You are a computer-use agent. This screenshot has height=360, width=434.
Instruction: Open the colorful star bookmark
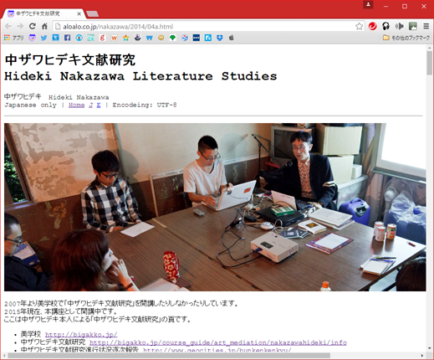pos(125,38)
